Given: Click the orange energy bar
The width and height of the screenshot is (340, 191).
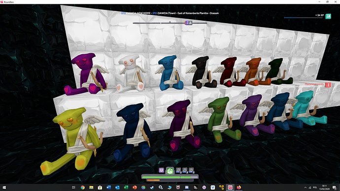Looking at the screenshot, I should (153, 180).
